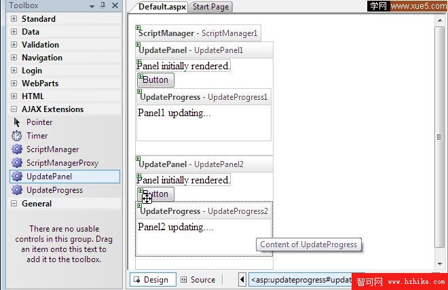Screen dimensions: 448x290
Task: Switch to Design view tab
Action: click(x=153, y=279)
